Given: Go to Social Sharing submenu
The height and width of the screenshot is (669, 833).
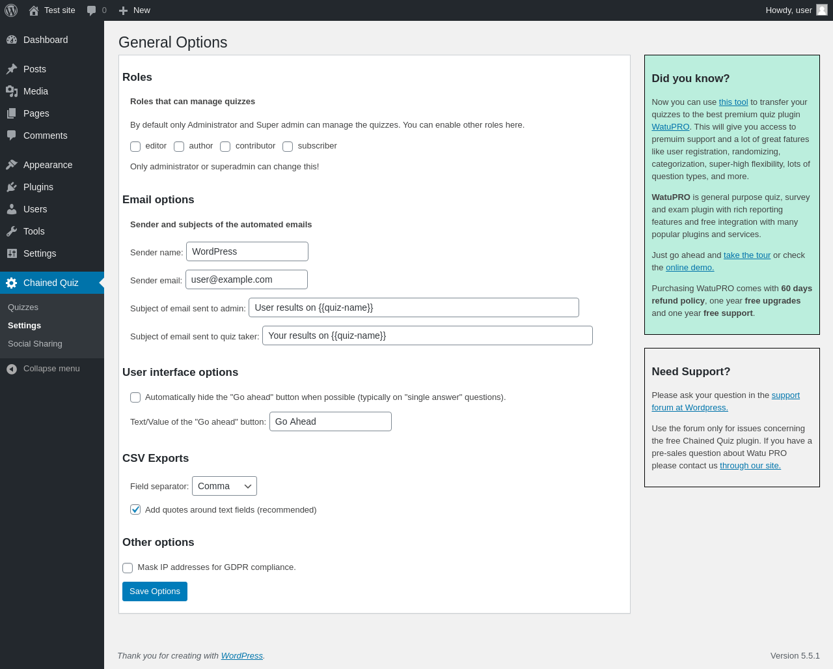Looking at the screenshot, I should coord(35,344).
